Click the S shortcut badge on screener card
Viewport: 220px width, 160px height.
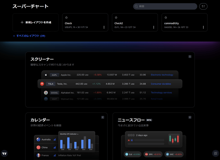tap(190, 56)
